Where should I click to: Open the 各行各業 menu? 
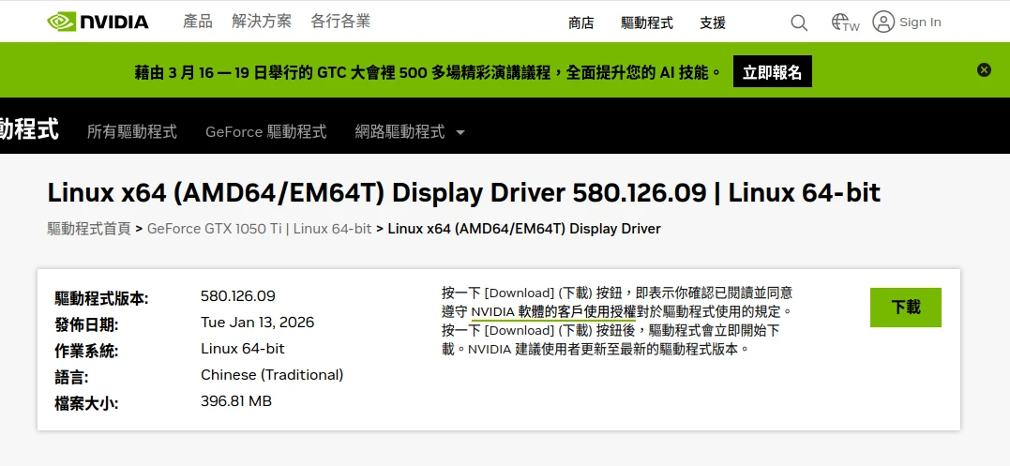340,21
